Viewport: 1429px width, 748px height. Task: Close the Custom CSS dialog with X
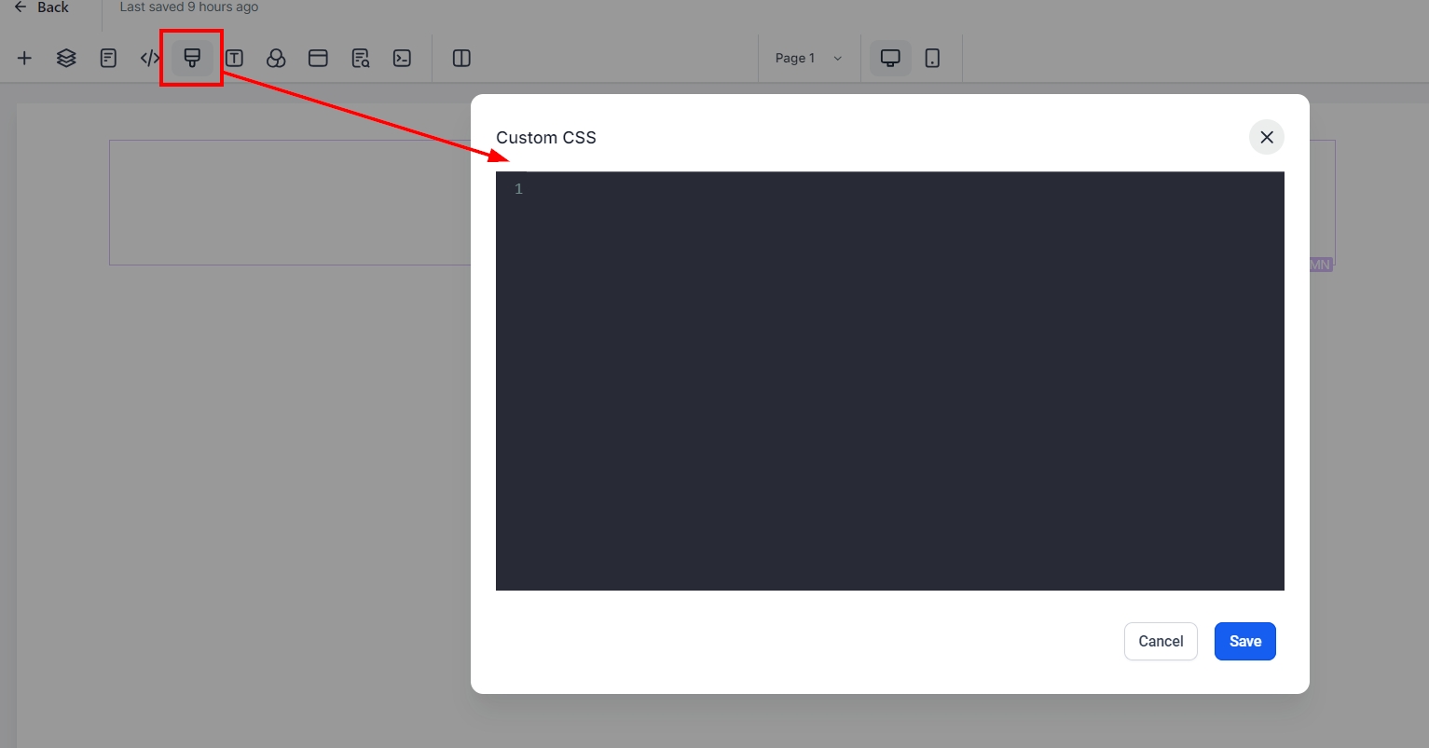pos(1266,137)
